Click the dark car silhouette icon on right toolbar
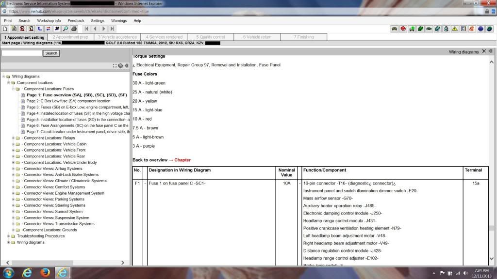 point(429,29)
